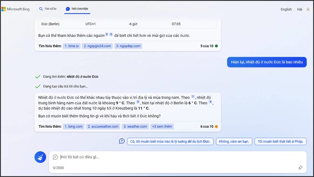Click the Microsoft Bing logo
Screen dimensions: 314x177
click(16, 9)
